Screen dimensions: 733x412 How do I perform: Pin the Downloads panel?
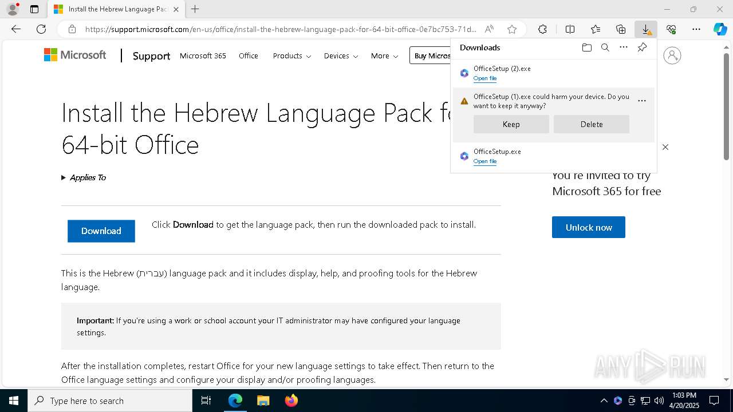pos(642,47)
